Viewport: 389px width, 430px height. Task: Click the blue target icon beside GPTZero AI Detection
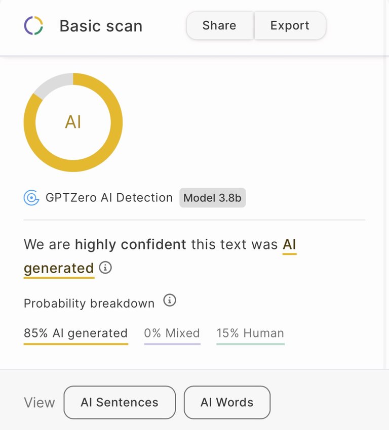coord(31,198)
